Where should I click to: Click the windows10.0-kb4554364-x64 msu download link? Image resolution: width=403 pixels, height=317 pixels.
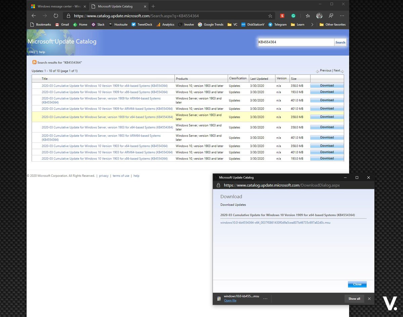coord(275,222)
